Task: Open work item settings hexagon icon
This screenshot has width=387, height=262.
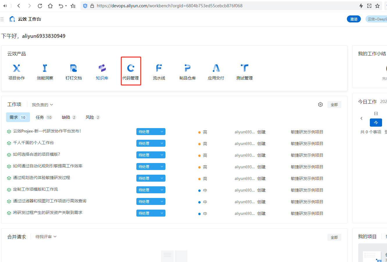Action: pyautogui.click(x=320, y=105)
